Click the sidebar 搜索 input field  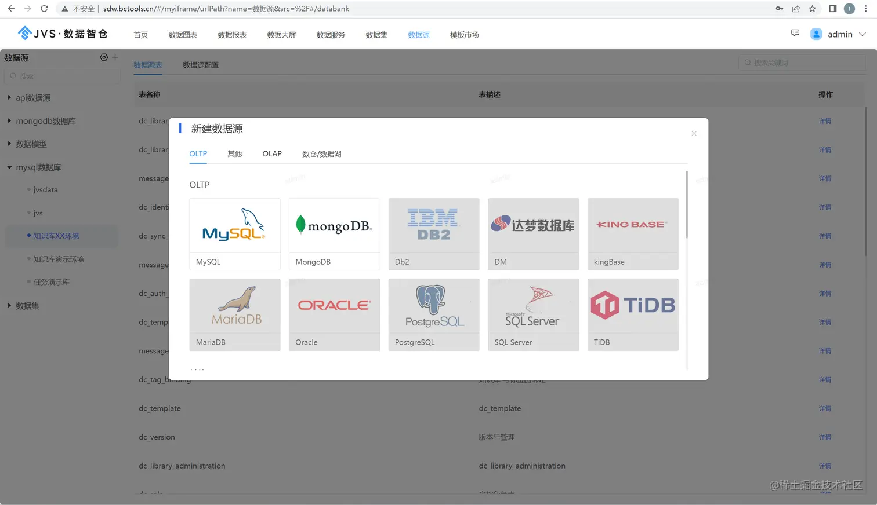coord(62,76)
